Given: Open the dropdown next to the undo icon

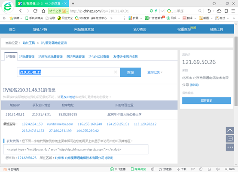Looking at the screenshot, I should (x=214, y=11).
